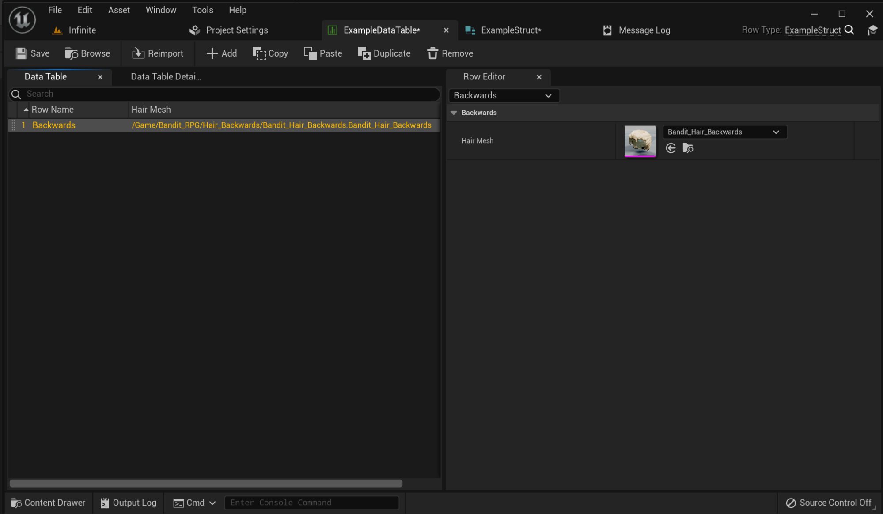The image size is (883, 514).
Task: Use selected asset arrow for Hair Mesh
Action: coord(671,148)
